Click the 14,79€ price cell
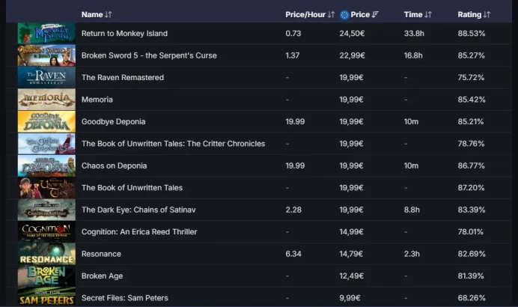518x307 pixels. [351, 254]
